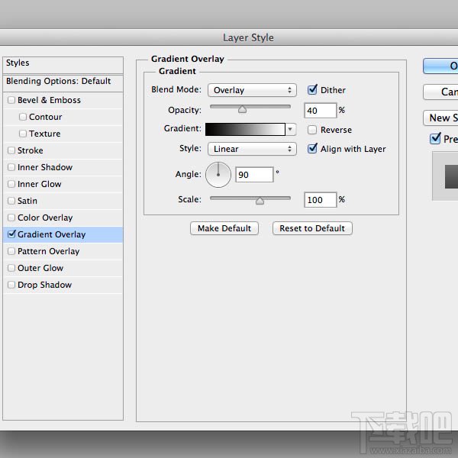Select the Color Overlay label
The height and width of the screenshot is (458, 458).
[x=45, y=218]
